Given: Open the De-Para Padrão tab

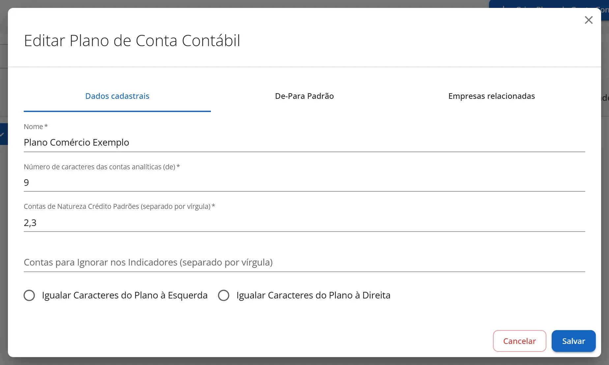Looking at the screenshot, I should tap(304, 96).
